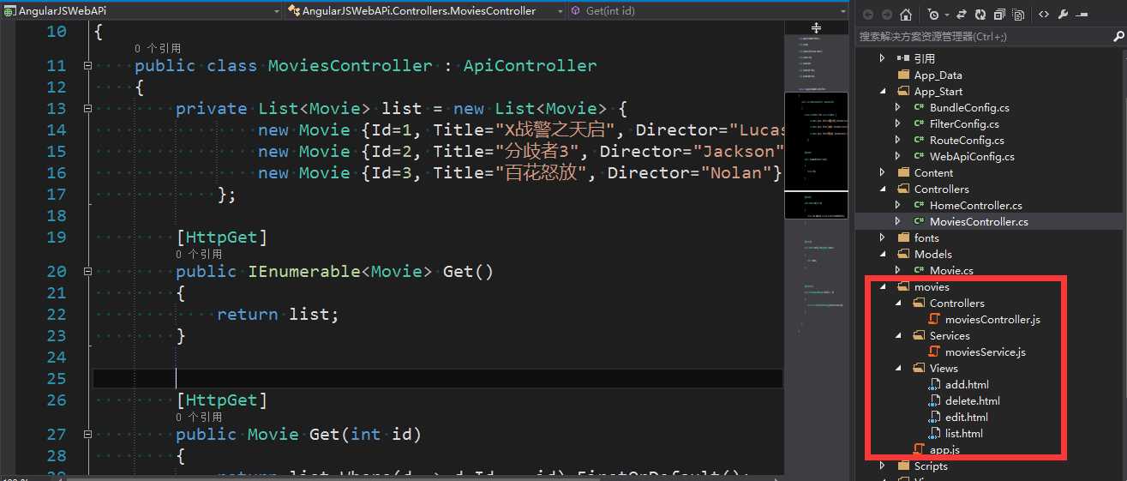Screen dimensions: 1127x481
Task: Select list.html in the Views folder
Action: click(x=963, y=433)
